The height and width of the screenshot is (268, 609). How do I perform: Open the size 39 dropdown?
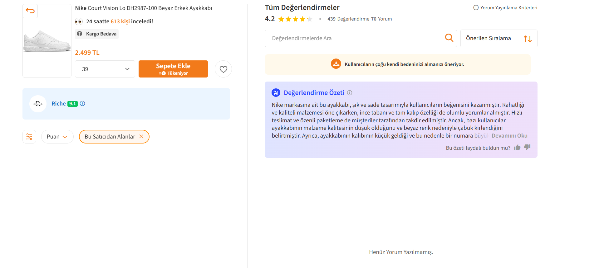[105, 69]
